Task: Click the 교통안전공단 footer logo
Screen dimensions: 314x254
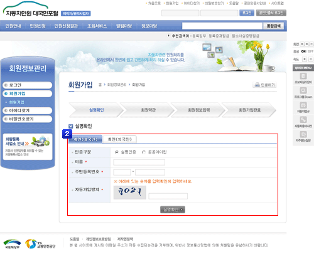Action: tap(40, 244)
